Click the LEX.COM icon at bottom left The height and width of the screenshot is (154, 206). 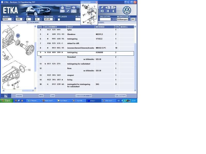[x=6, y=95]
